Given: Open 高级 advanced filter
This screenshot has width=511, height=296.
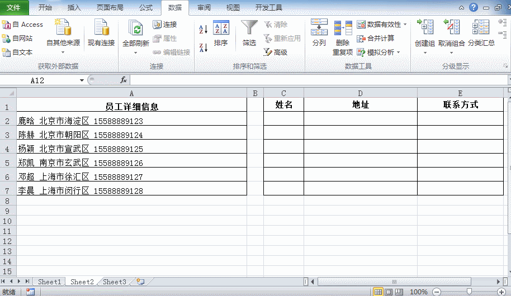Looking at the screenshot, I should point(276,52).
